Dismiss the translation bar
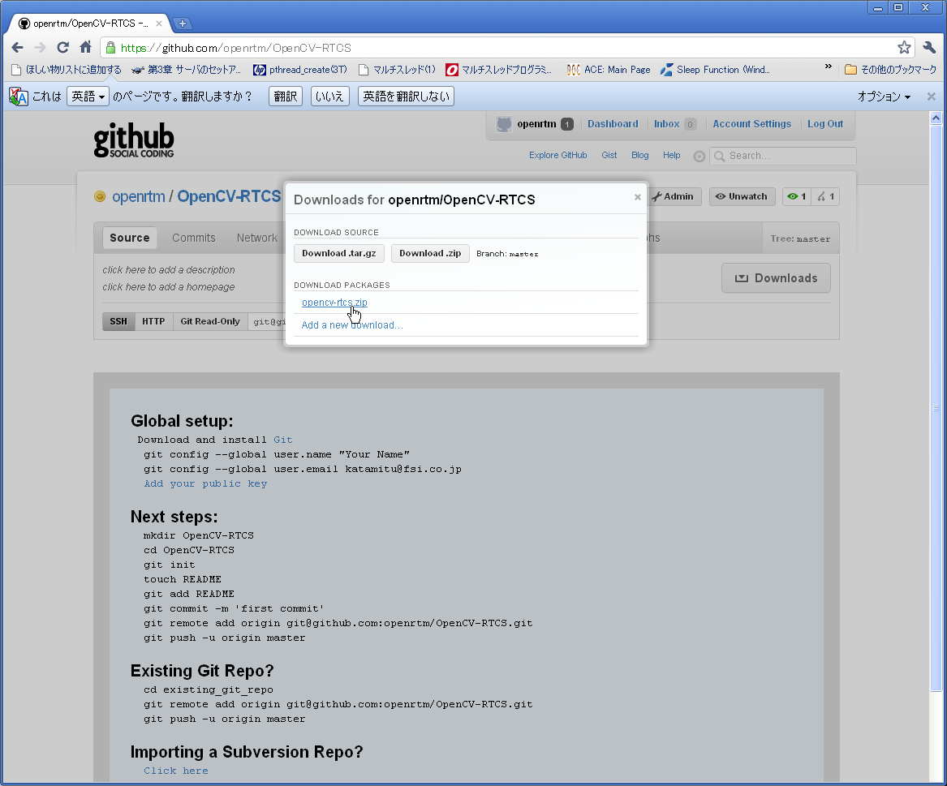Image resolution: width=947 pixels, height=786 pixels. click(931, 97)
